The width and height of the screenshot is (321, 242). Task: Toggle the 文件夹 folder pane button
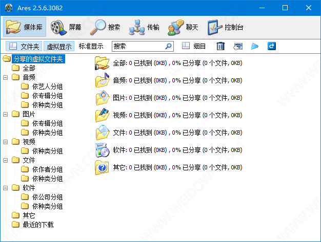pos(24,46)
